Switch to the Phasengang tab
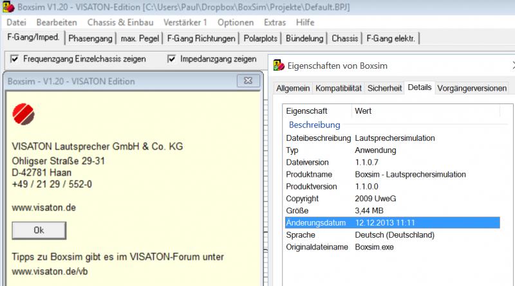 point(90,39)
